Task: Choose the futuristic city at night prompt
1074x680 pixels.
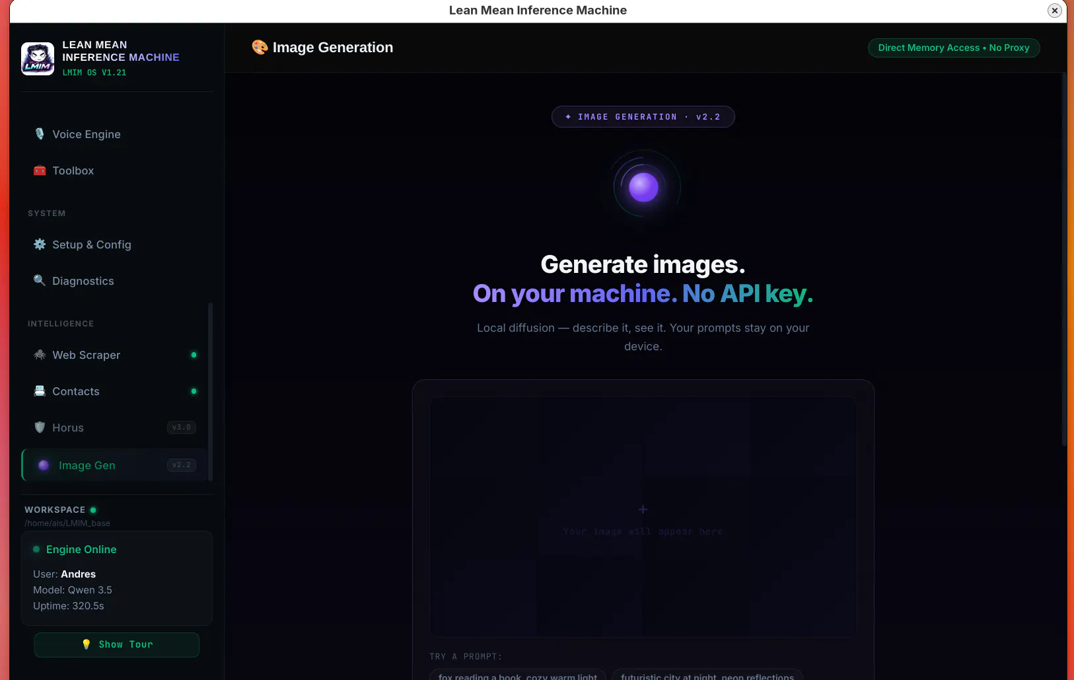Action: tap(707, 675)
